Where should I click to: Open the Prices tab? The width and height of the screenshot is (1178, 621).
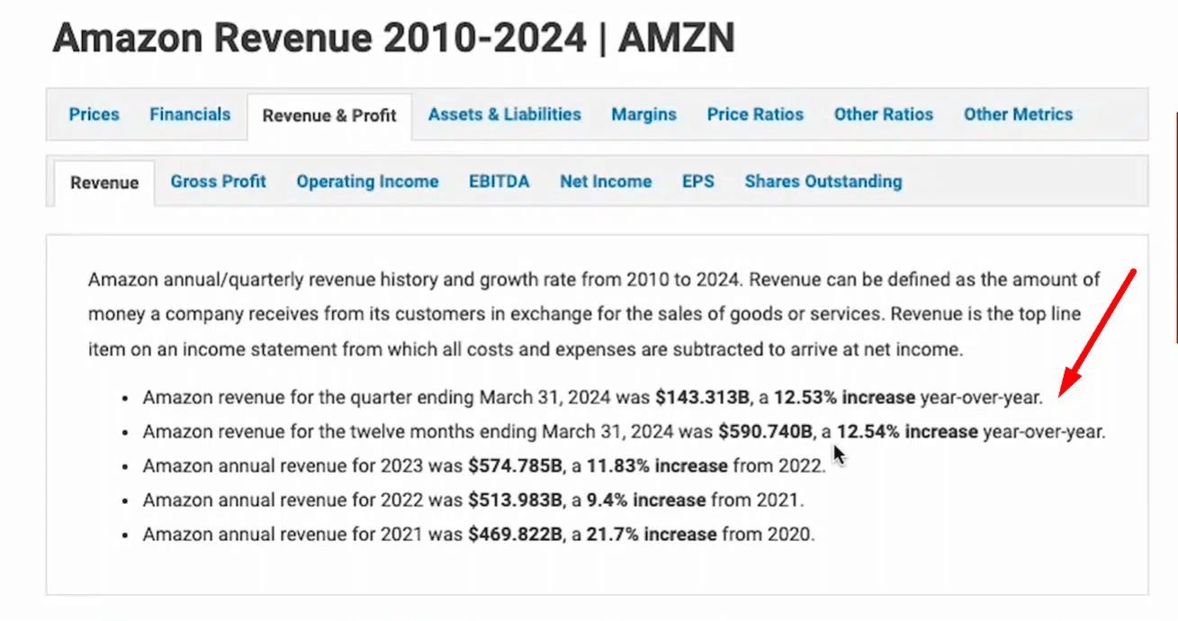[94, 114]
